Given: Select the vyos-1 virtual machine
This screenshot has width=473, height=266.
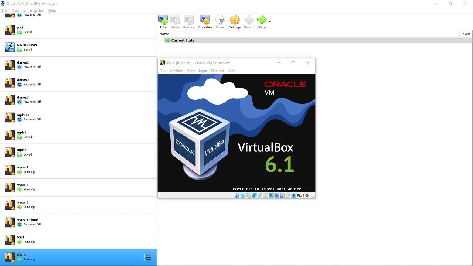Looking at the screenshot, I should pyautogui.click(x=78, y=170).
